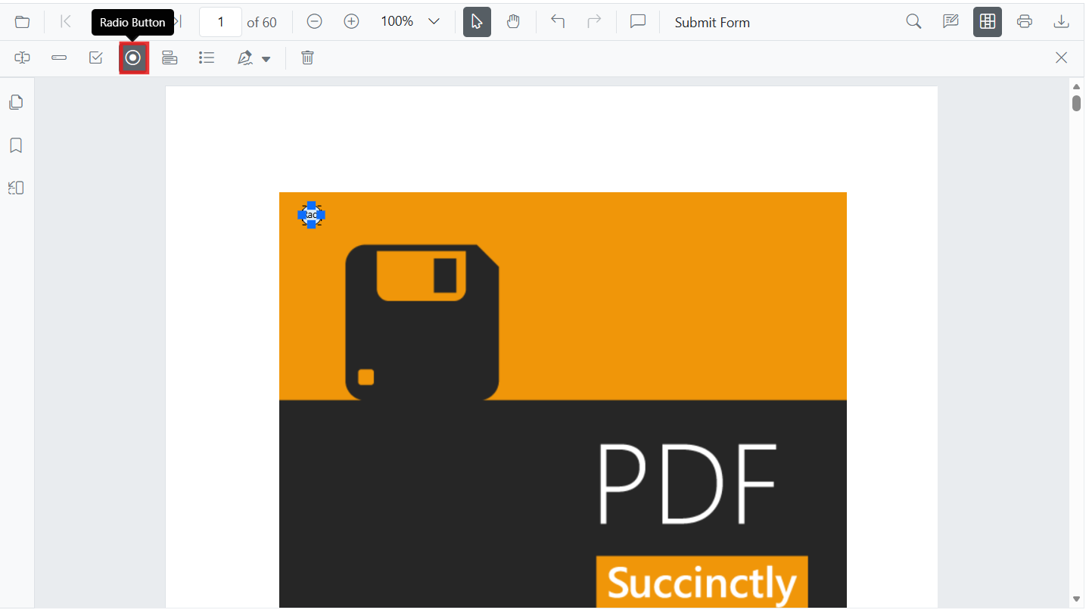
Task: Zoom out with the minus button
Action: click(315, 22)
